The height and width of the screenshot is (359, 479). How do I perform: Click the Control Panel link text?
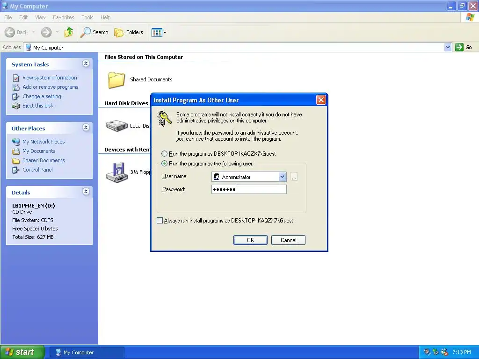coord(37,170)
